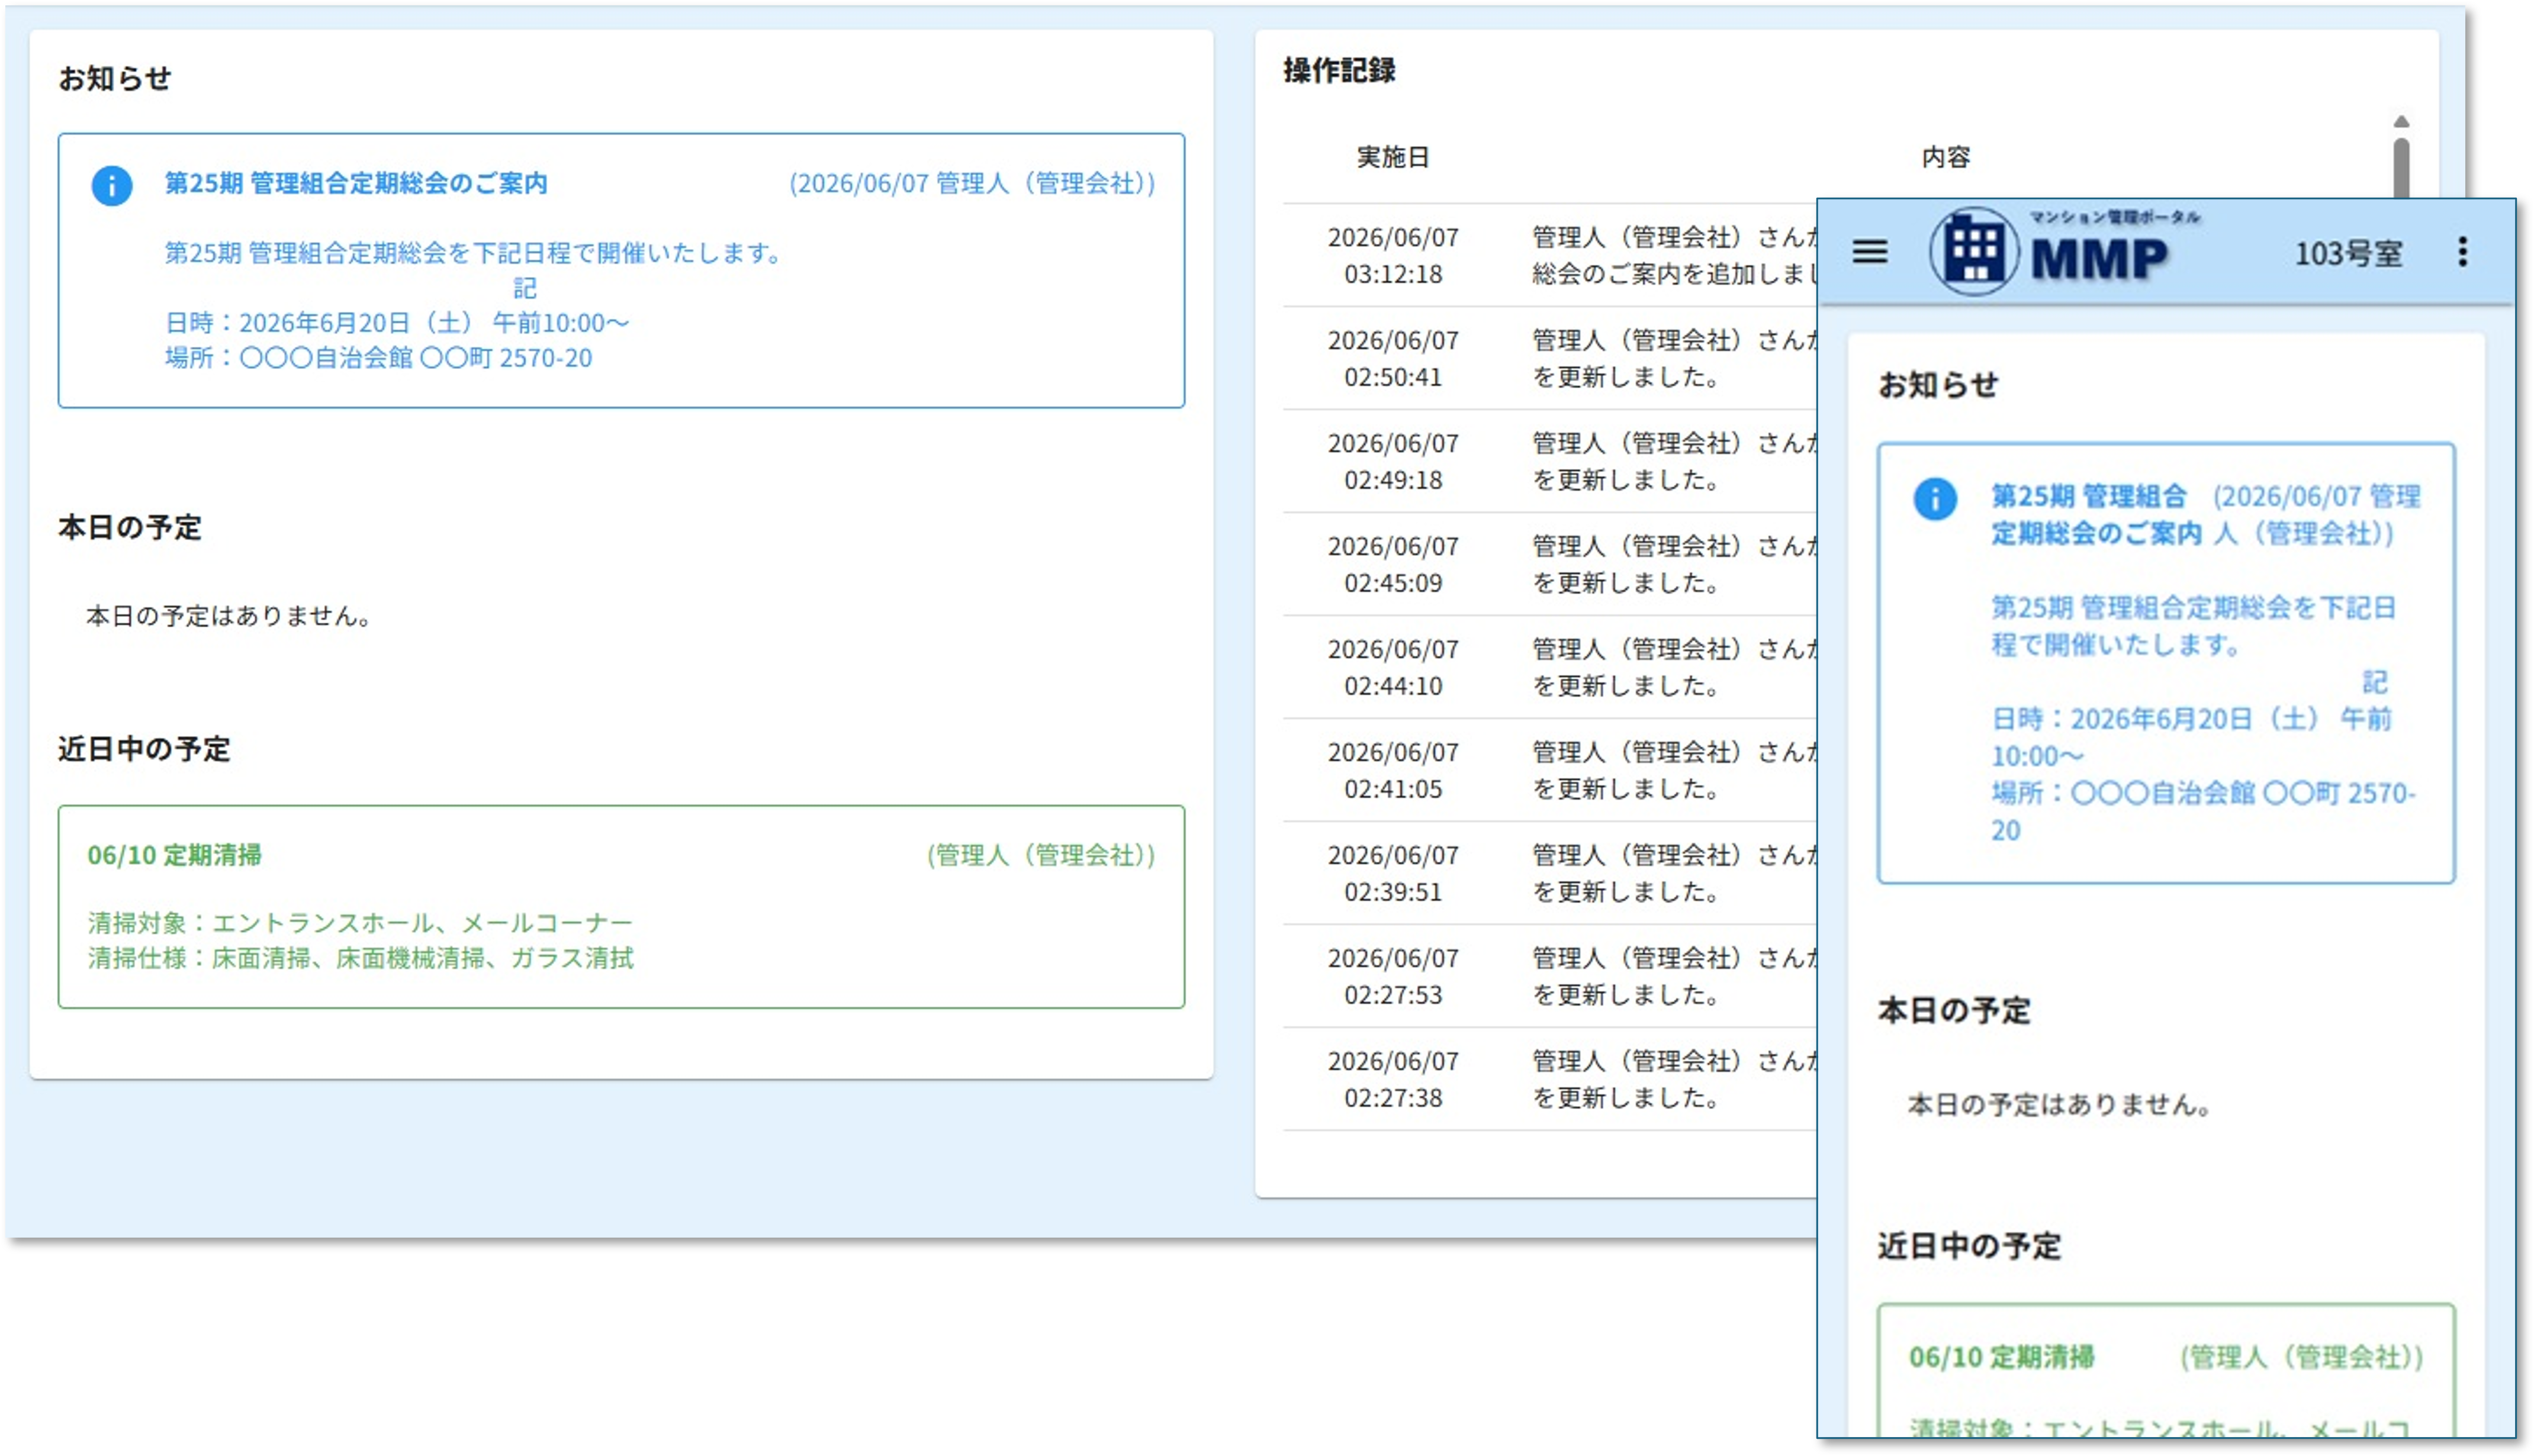The height and width of the screenshot is (1456, 2534).
Task: Open the hamburger menu in mobile view
Action: [x=1869, y=251]
